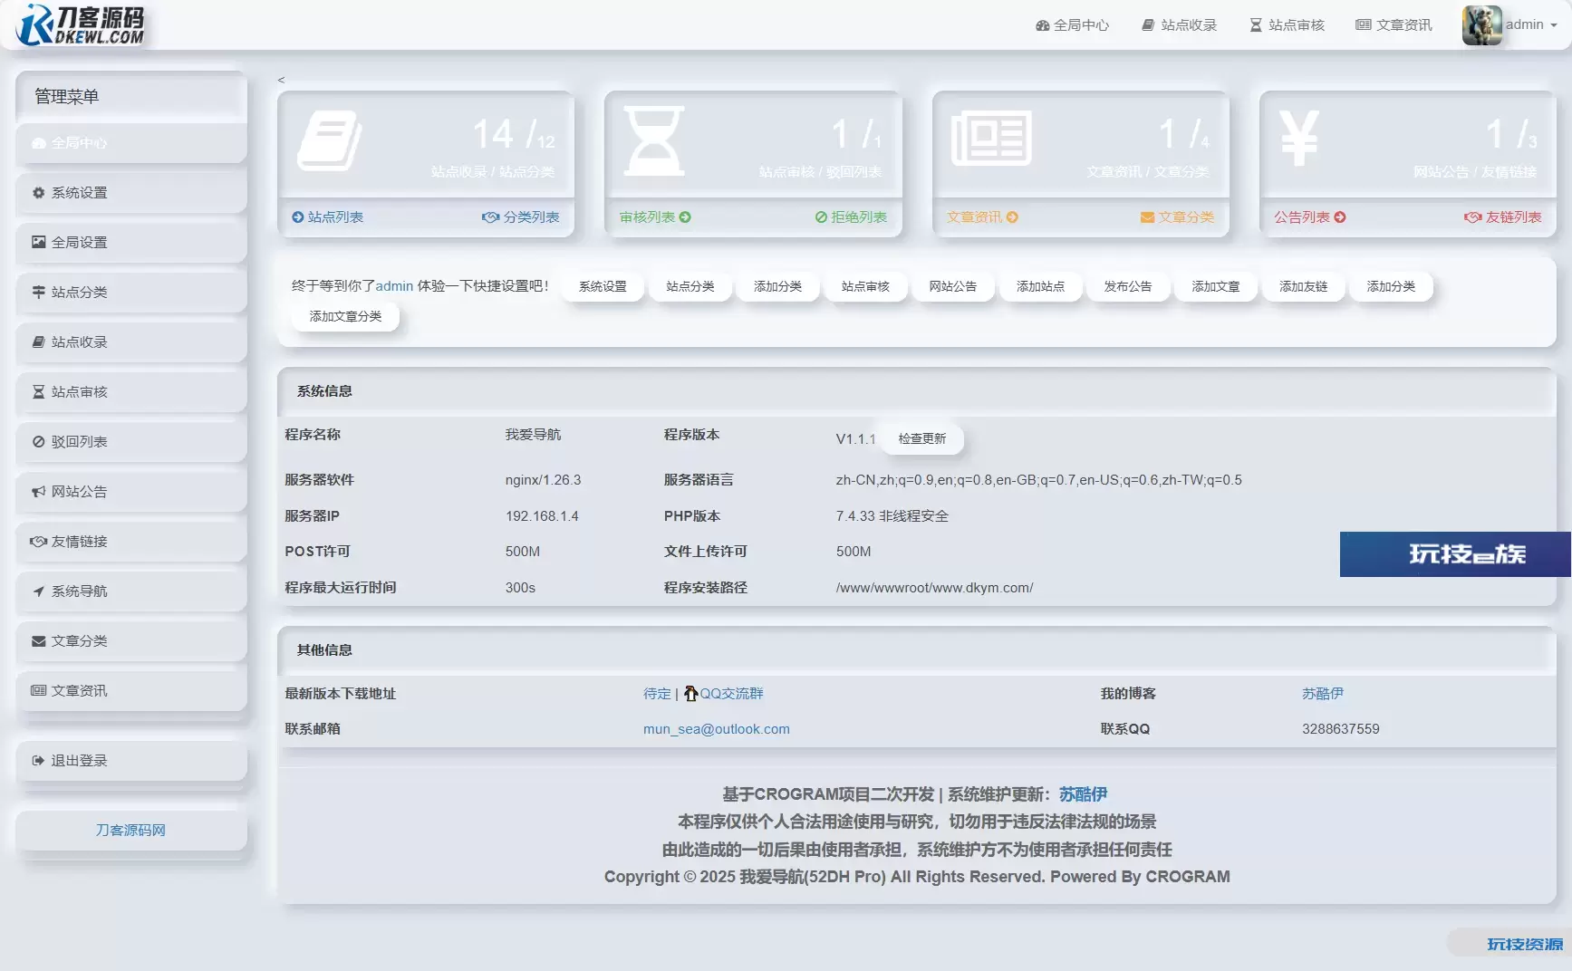Click the admin avatar picture
This screenshot has width=1572, height=971.
coord(1481,24)
